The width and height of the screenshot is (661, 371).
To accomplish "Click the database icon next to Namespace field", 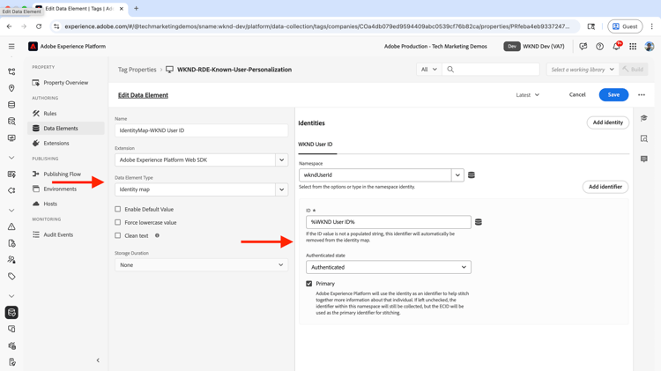I will tap(472, 175).
